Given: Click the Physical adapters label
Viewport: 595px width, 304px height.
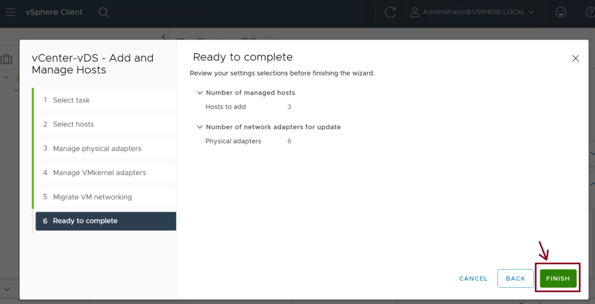Looking at the screenshot, I should (234, 141).
